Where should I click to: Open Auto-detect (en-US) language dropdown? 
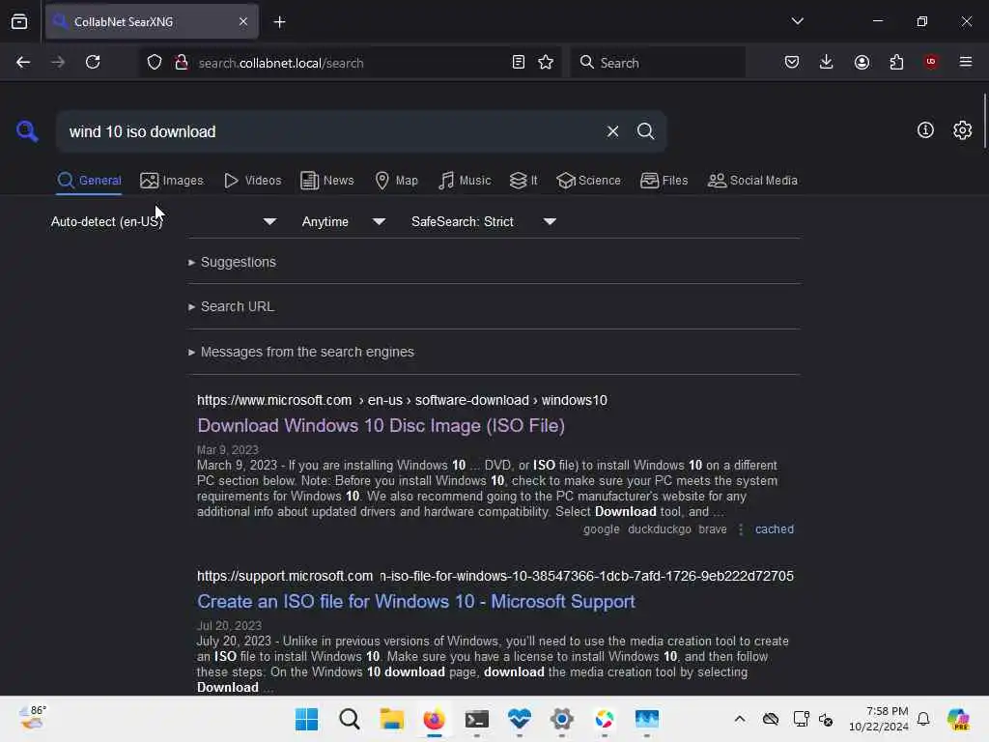coord(163,221)
